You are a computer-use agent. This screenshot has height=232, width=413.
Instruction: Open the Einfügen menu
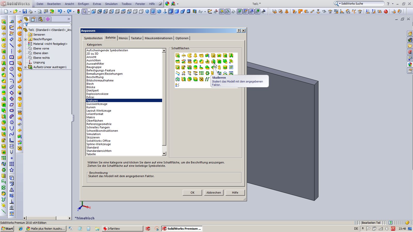tap(83, 4)
